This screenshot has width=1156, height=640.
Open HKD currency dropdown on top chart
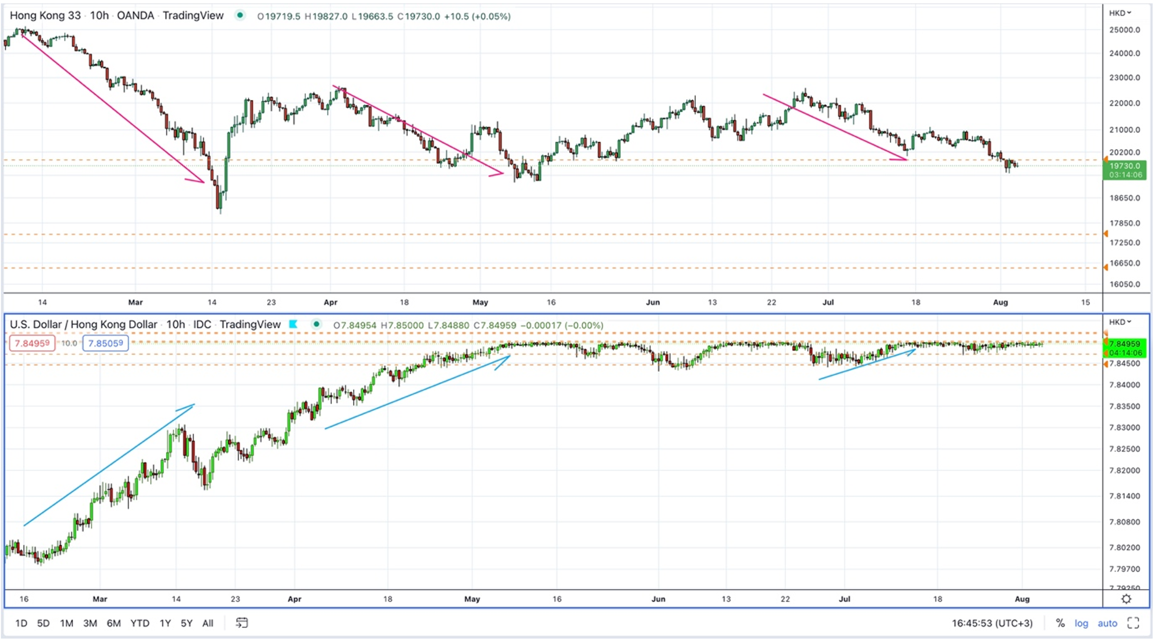tap(1120, 13)
